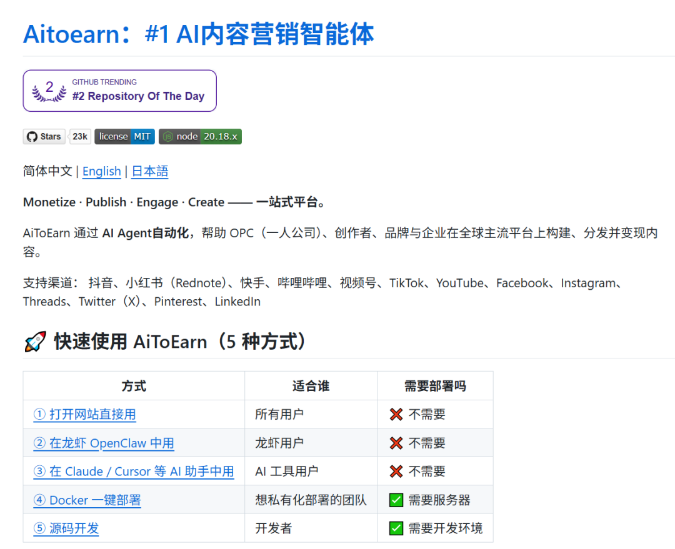
Task: Click the GitHub octocat icon in Stars badge
Action: point(32,137)
